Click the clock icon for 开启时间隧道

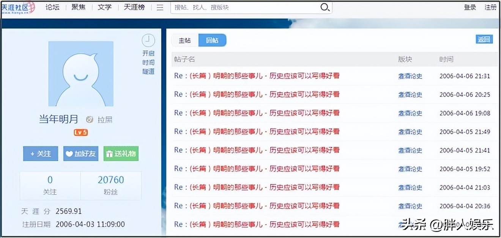coord(148,40)
